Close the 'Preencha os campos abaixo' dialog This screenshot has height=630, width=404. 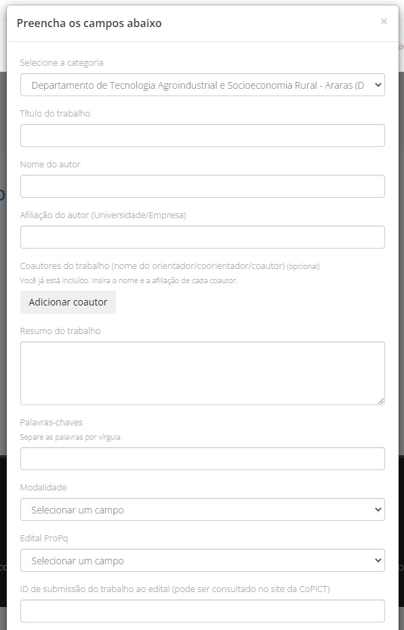pos(384,21)
